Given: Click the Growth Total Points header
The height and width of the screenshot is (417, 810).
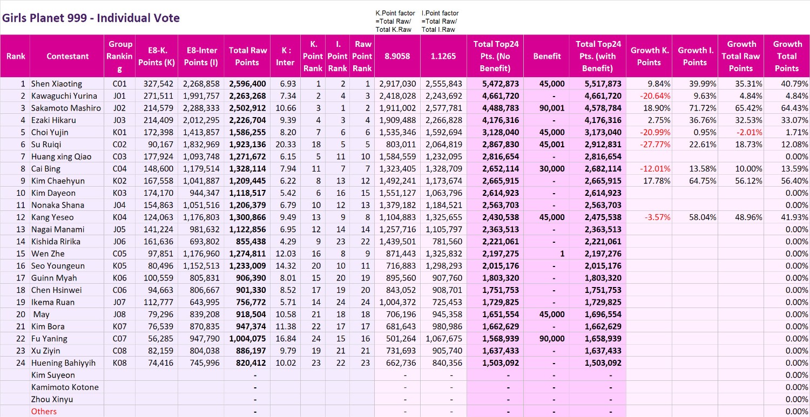Looking at the screenshot, I should (x=787, y=56).
